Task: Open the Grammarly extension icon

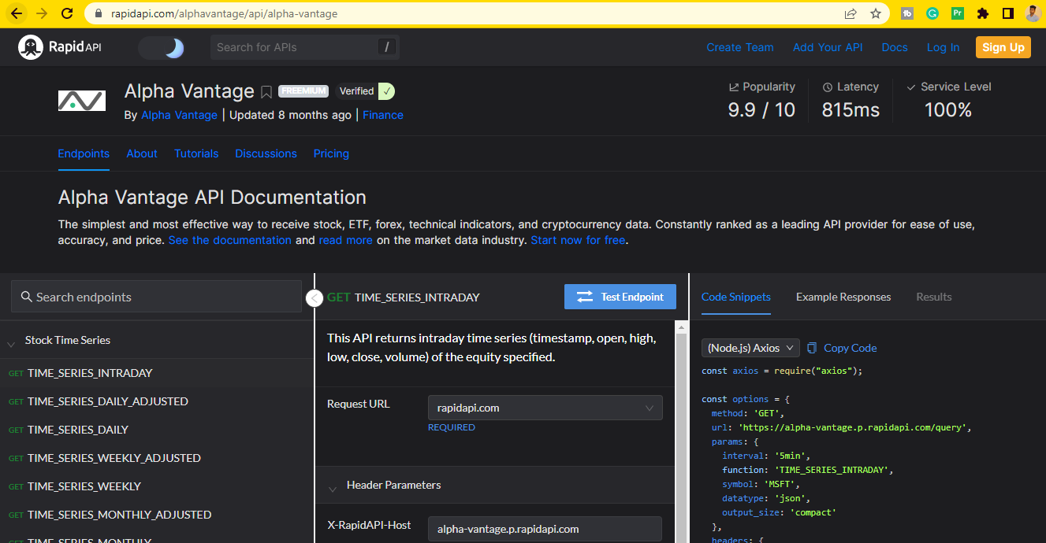Action: [x=932, y=13]
